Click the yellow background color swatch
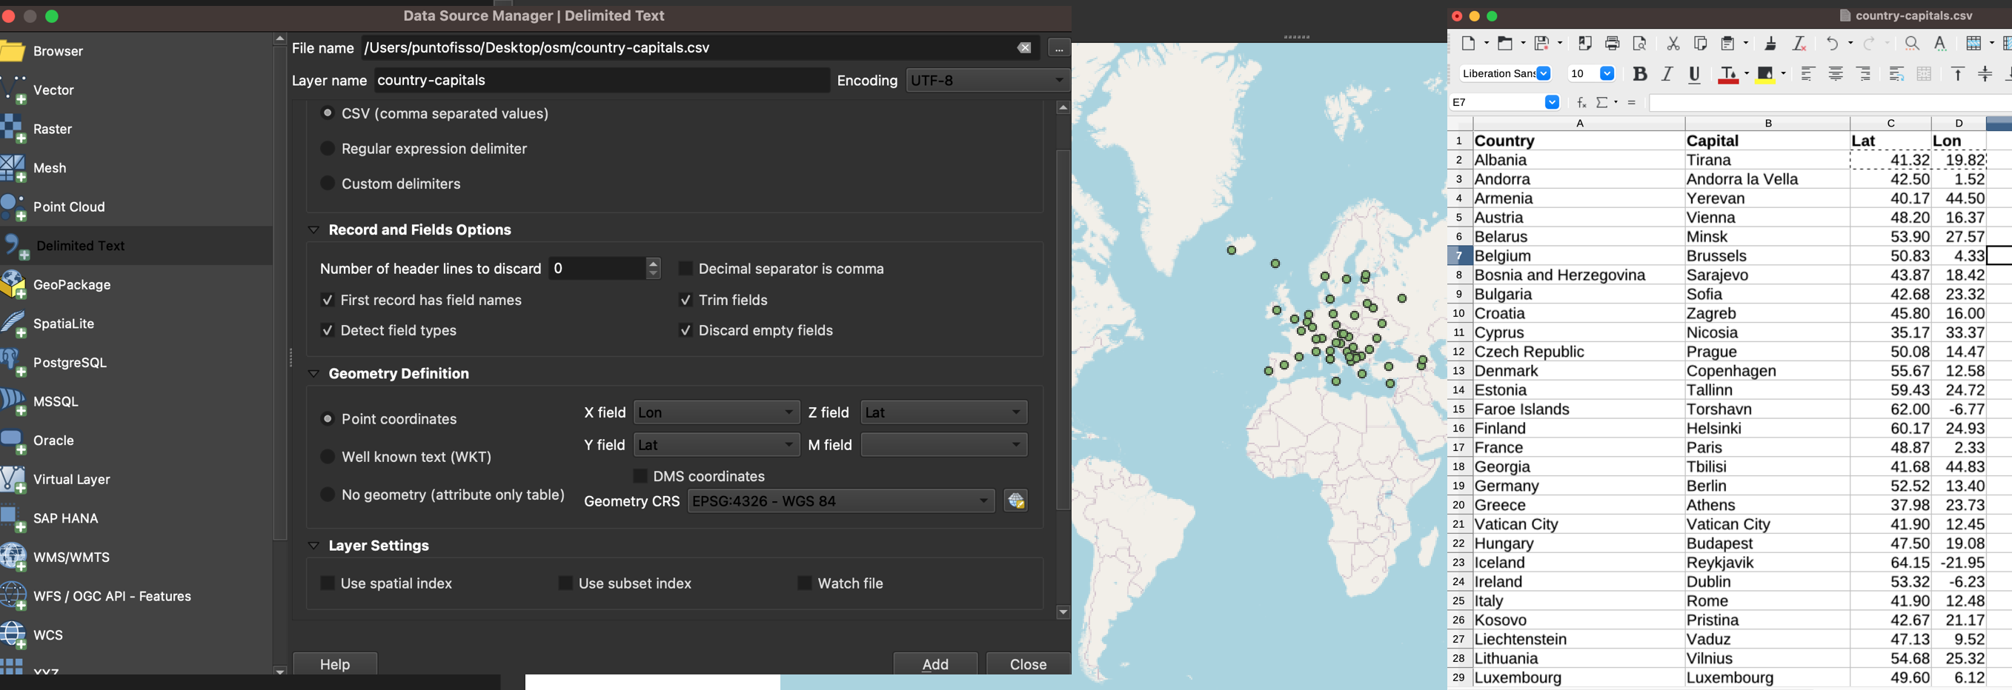Viewport: 2012px width, 690px height. [x=1764, y=75]
